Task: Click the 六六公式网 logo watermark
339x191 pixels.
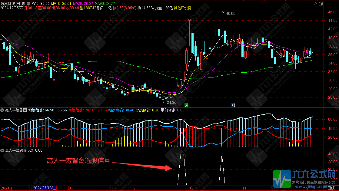Action: [305, 178]
